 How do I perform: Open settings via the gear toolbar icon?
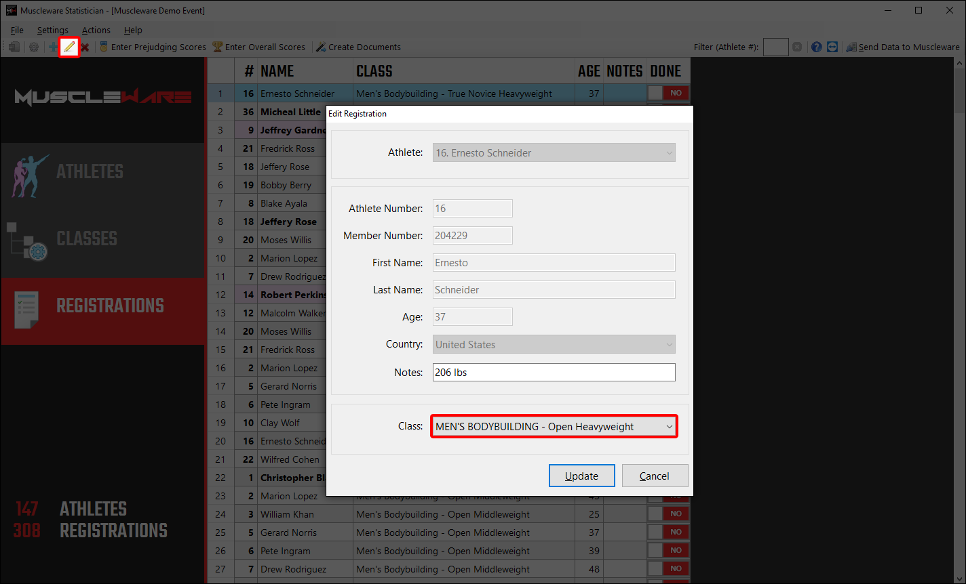point(33,47)
